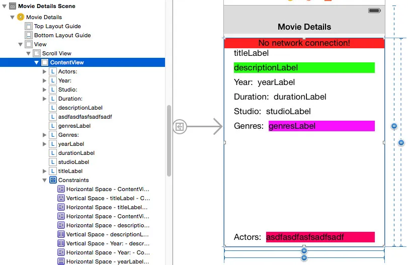Select descriptionLabel in the outline
This screenshot has width=408, height=265.
[80, 108]
